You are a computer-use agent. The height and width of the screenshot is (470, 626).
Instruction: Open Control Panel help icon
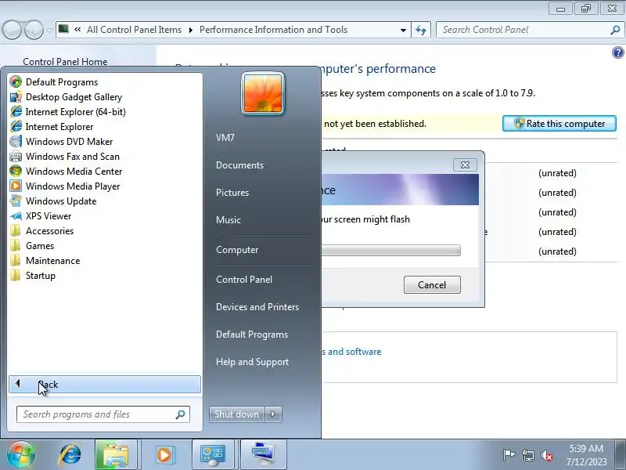click(x=617, y=52)
